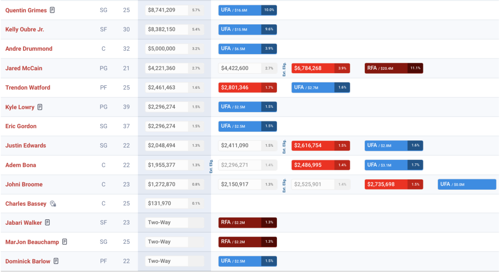
Task: Open the notes icon next to Dominick Barlow
Action: pos(56,261)
